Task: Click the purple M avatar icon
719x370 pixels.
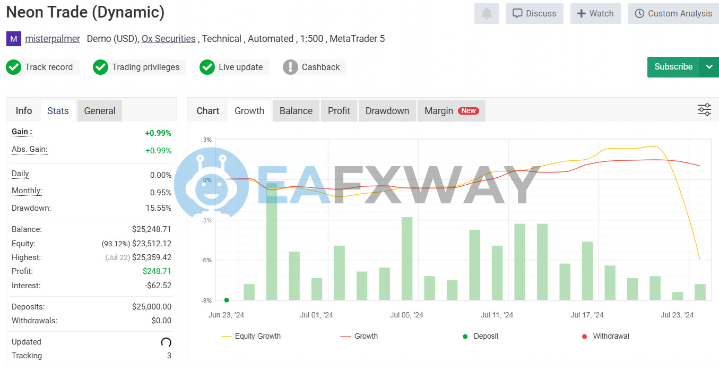Action: tap(13, 39)
